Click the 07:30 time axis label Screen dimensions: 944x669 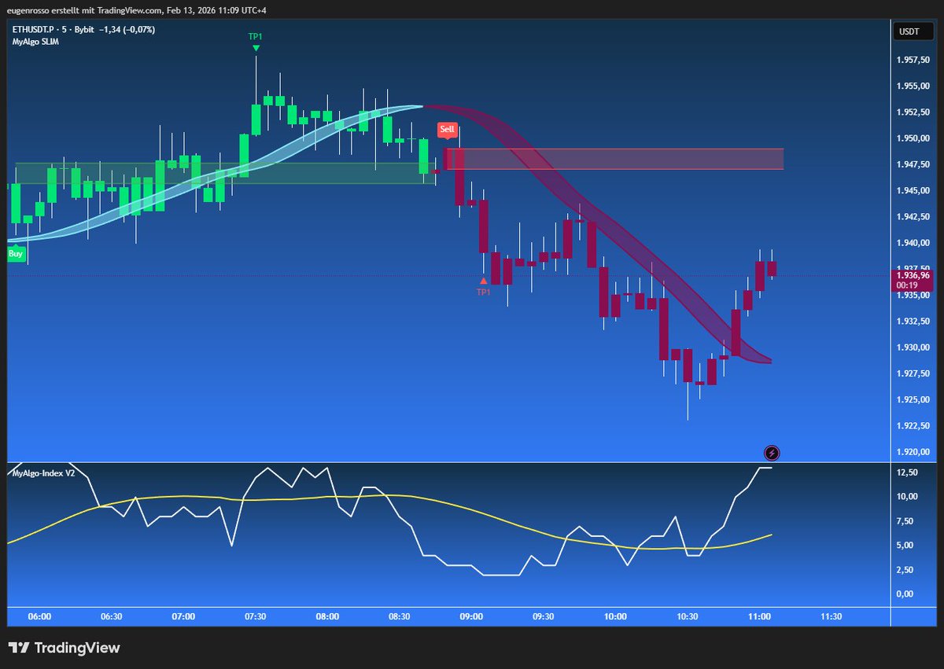pyautogui.click(x=256, y=617)
